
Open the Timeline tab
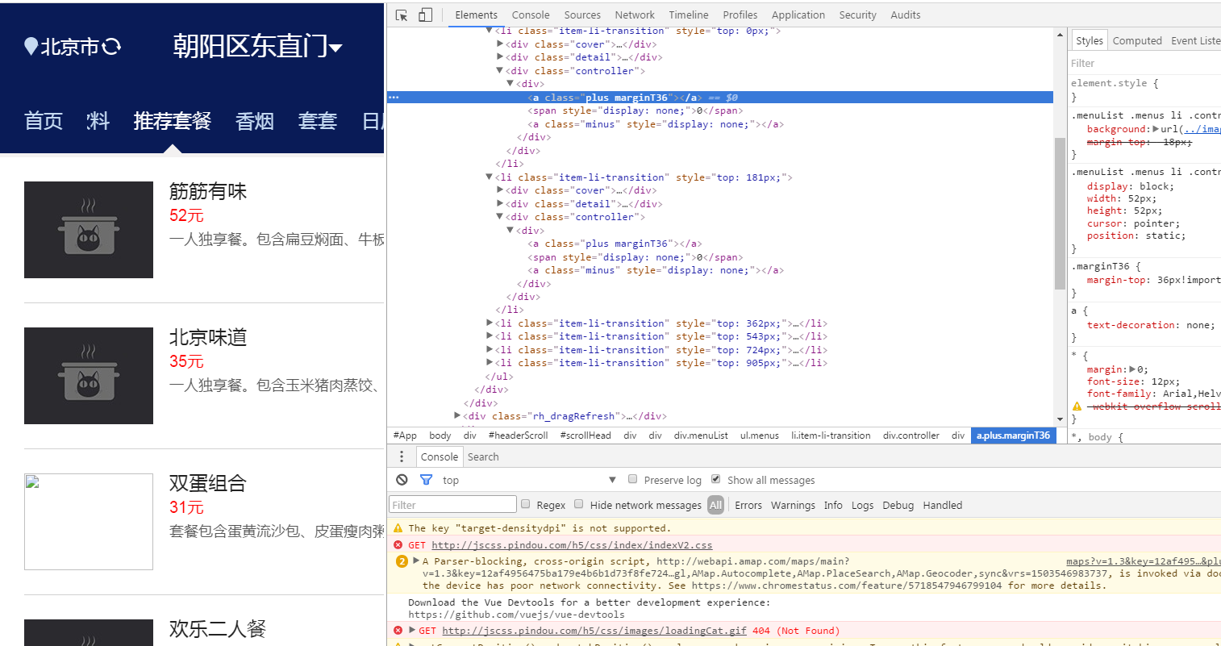(688, 15)
